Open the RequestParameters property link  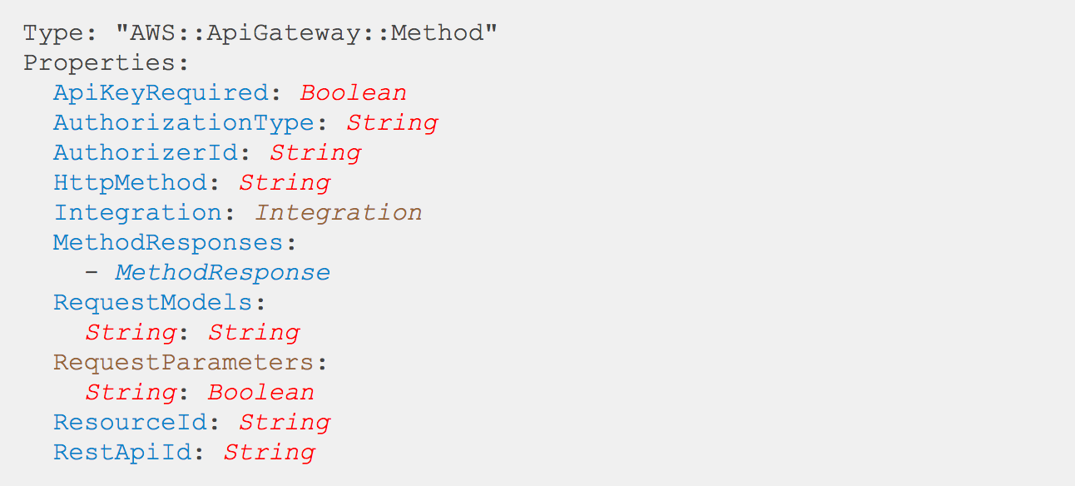[184, 362]
